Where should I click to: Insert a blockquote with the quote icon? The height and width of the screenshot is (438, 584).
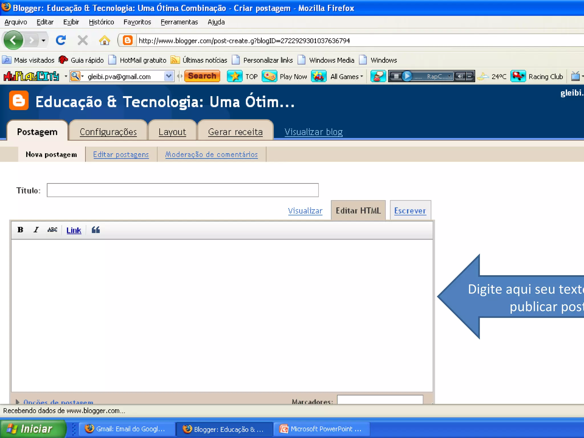pyautogui.click(x=96, y=230)
